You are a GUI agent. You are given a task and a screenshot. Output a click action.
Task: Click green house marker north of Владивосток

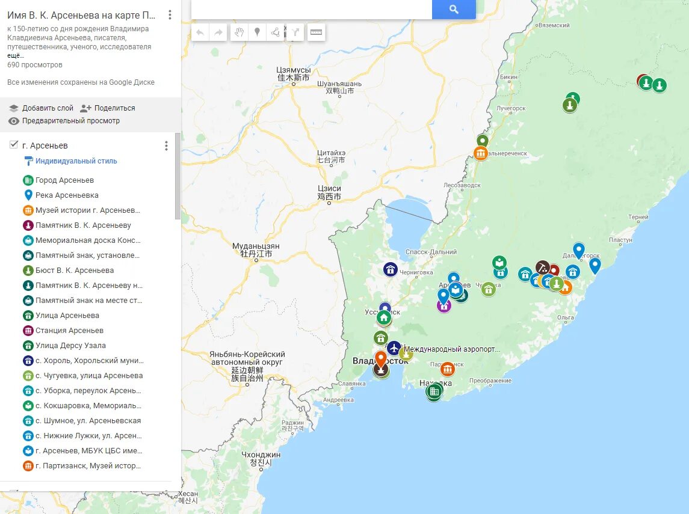pyautogui.click(x=381, y=338)
